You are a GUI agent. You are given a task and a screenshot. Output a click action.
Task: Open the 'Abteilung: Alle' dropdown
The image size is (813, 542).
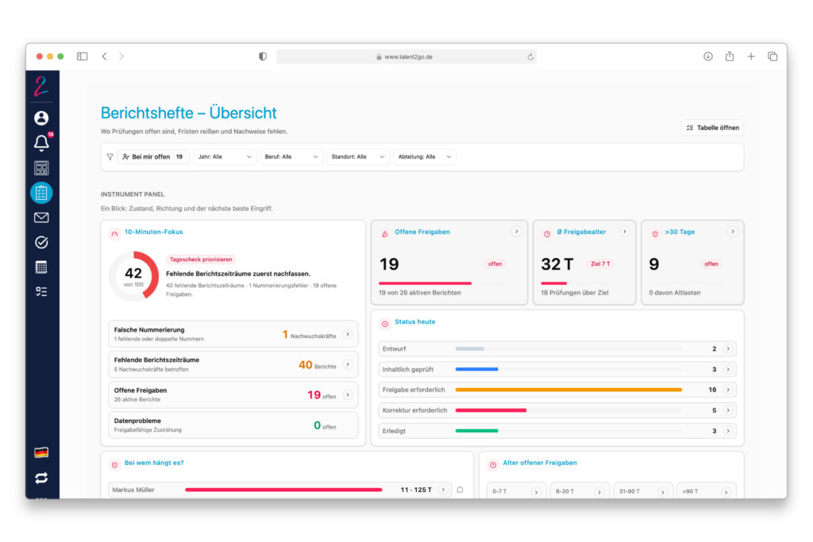click(x=425, y=156)
